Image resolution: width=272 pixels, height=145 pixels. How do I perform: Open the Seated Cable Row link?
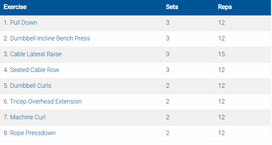click(34, 70)
